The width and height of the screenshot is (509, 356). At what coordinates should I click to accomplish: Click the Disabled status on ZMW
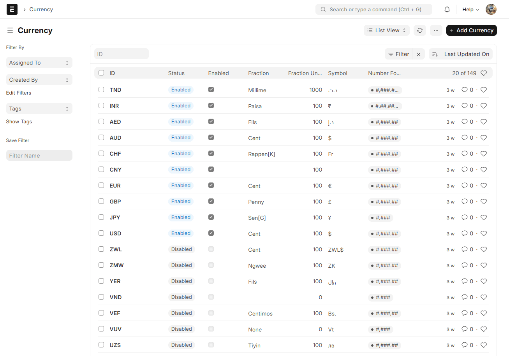click(182, 265)
